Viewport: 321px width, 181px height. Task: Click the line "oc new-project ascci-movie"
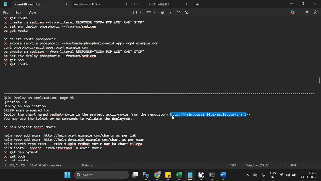[x=30, y=127]
